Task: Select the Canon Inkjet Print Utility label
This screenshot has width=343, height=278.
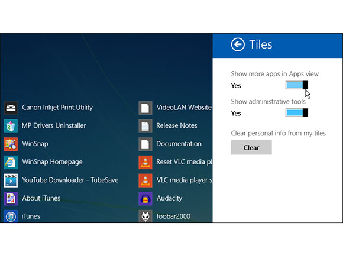Action: (57, 108)
